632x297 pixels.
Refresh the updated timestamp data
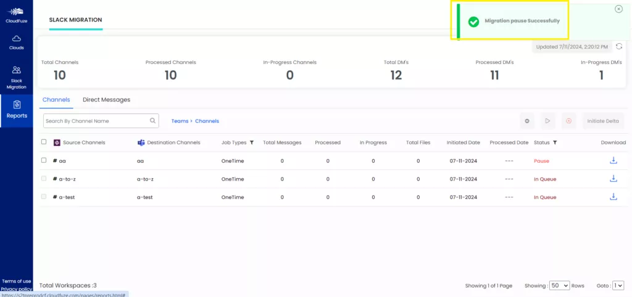(618, 47)
